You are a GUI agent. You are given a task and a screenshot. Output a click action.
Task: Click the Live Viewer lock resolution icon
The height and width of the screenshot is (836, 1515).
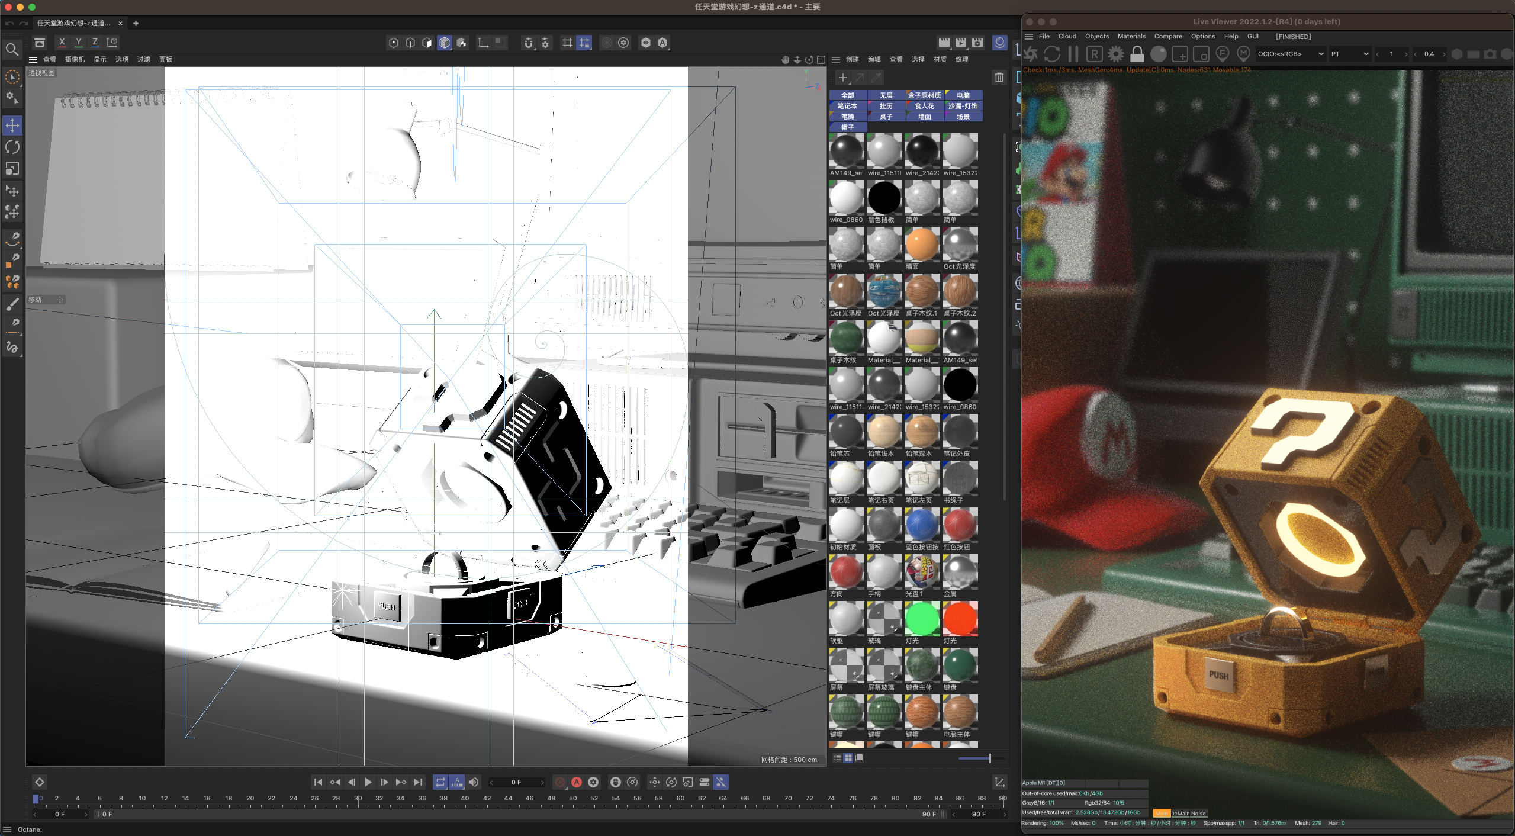[1137, 54]
